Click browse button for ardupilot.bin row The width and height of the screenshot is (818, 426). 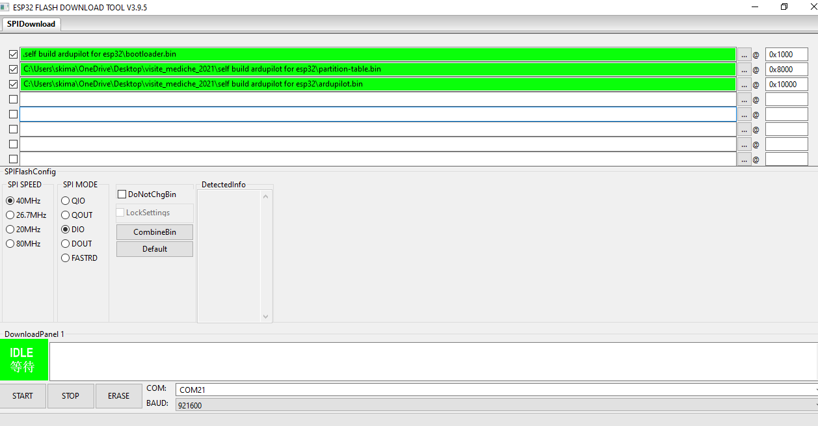pyautogui.click(x=744, y=85)
